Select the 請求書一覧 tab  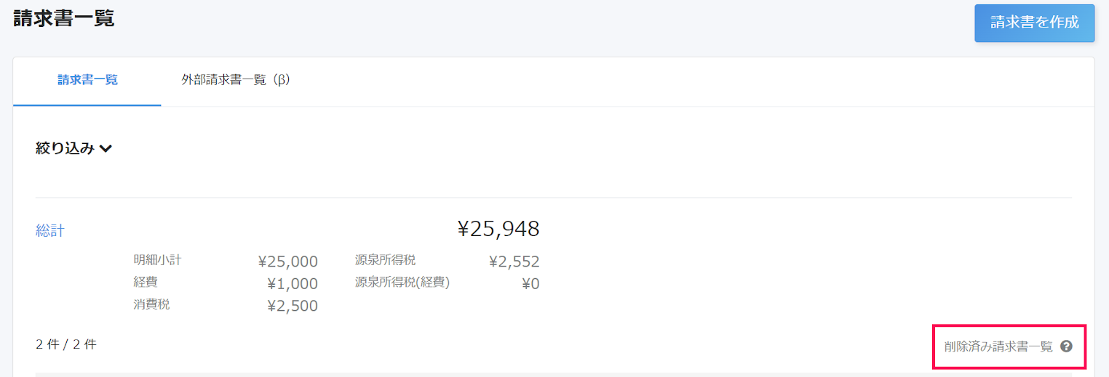pyautogui.click(x=87, y=81)
